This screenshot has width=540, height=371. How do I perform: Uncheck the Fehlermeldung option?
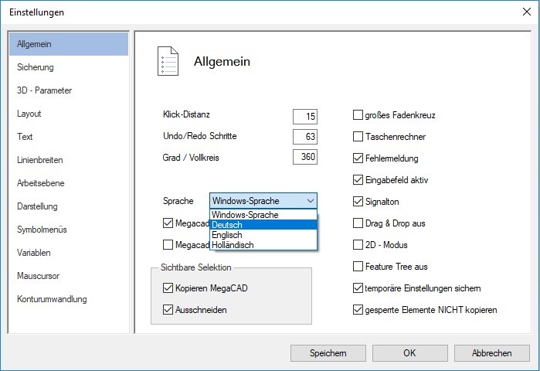coord(358,158)
